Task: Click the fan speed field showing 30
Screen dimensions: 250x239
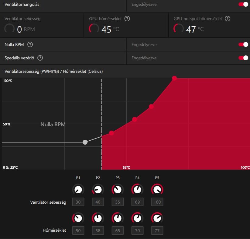Action: [78, 202]
